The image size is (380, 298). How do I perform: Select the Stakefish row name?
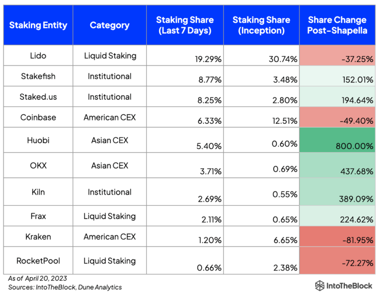point(38,76)
